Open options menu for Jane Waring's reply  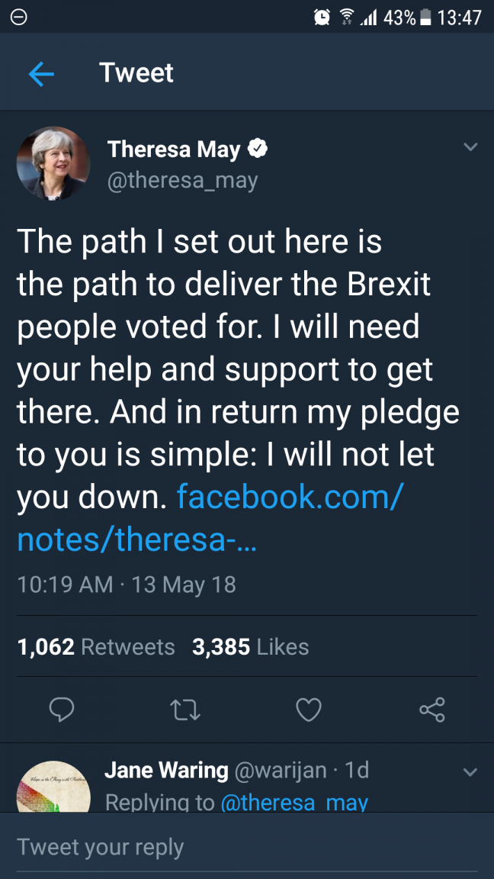pos(470,771)
